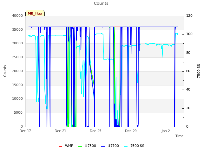Image resolution: width=203 pixels, height=152 pixels.
Task: Click the Counts chart title
Action: (101, 3)
